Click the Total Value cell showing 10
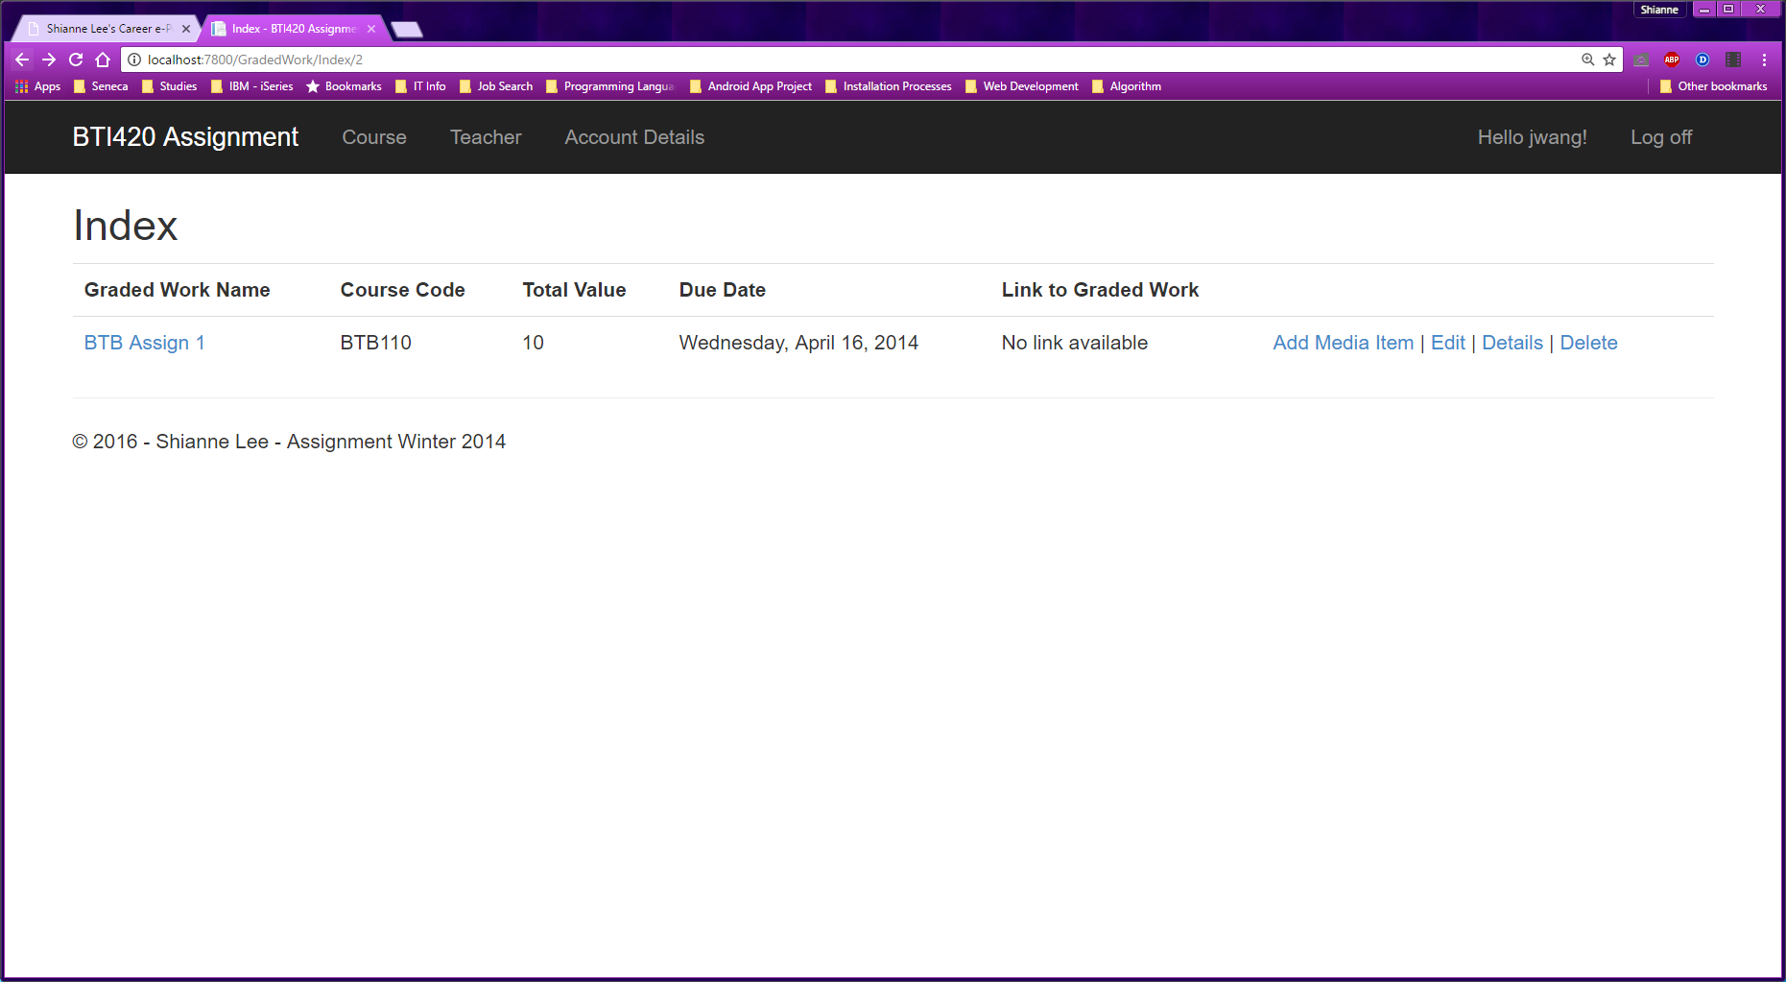Screen dimensions: 1786x982 pos(534,343)
